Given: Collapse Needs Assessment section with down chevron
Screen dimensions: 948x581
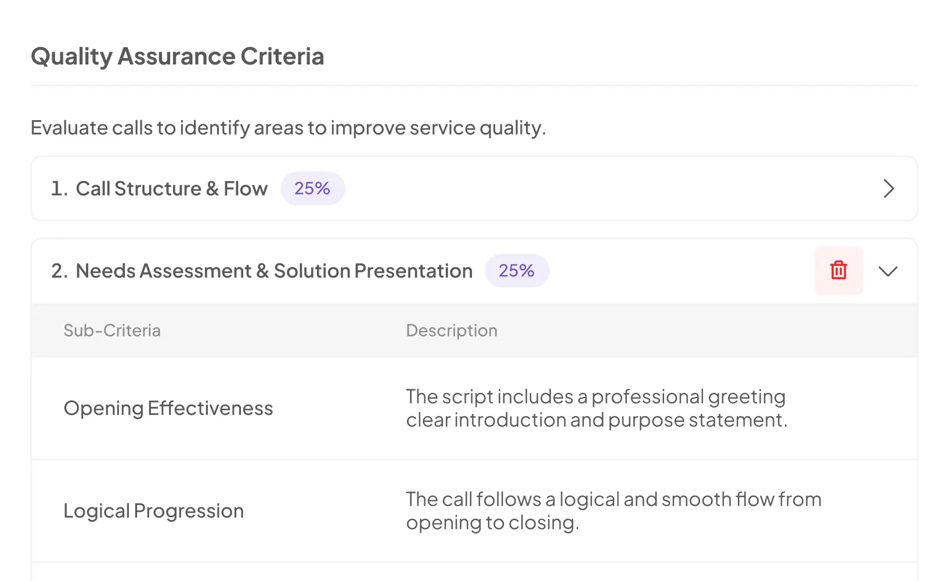Looking at the screenshot, I should point(888,271).
